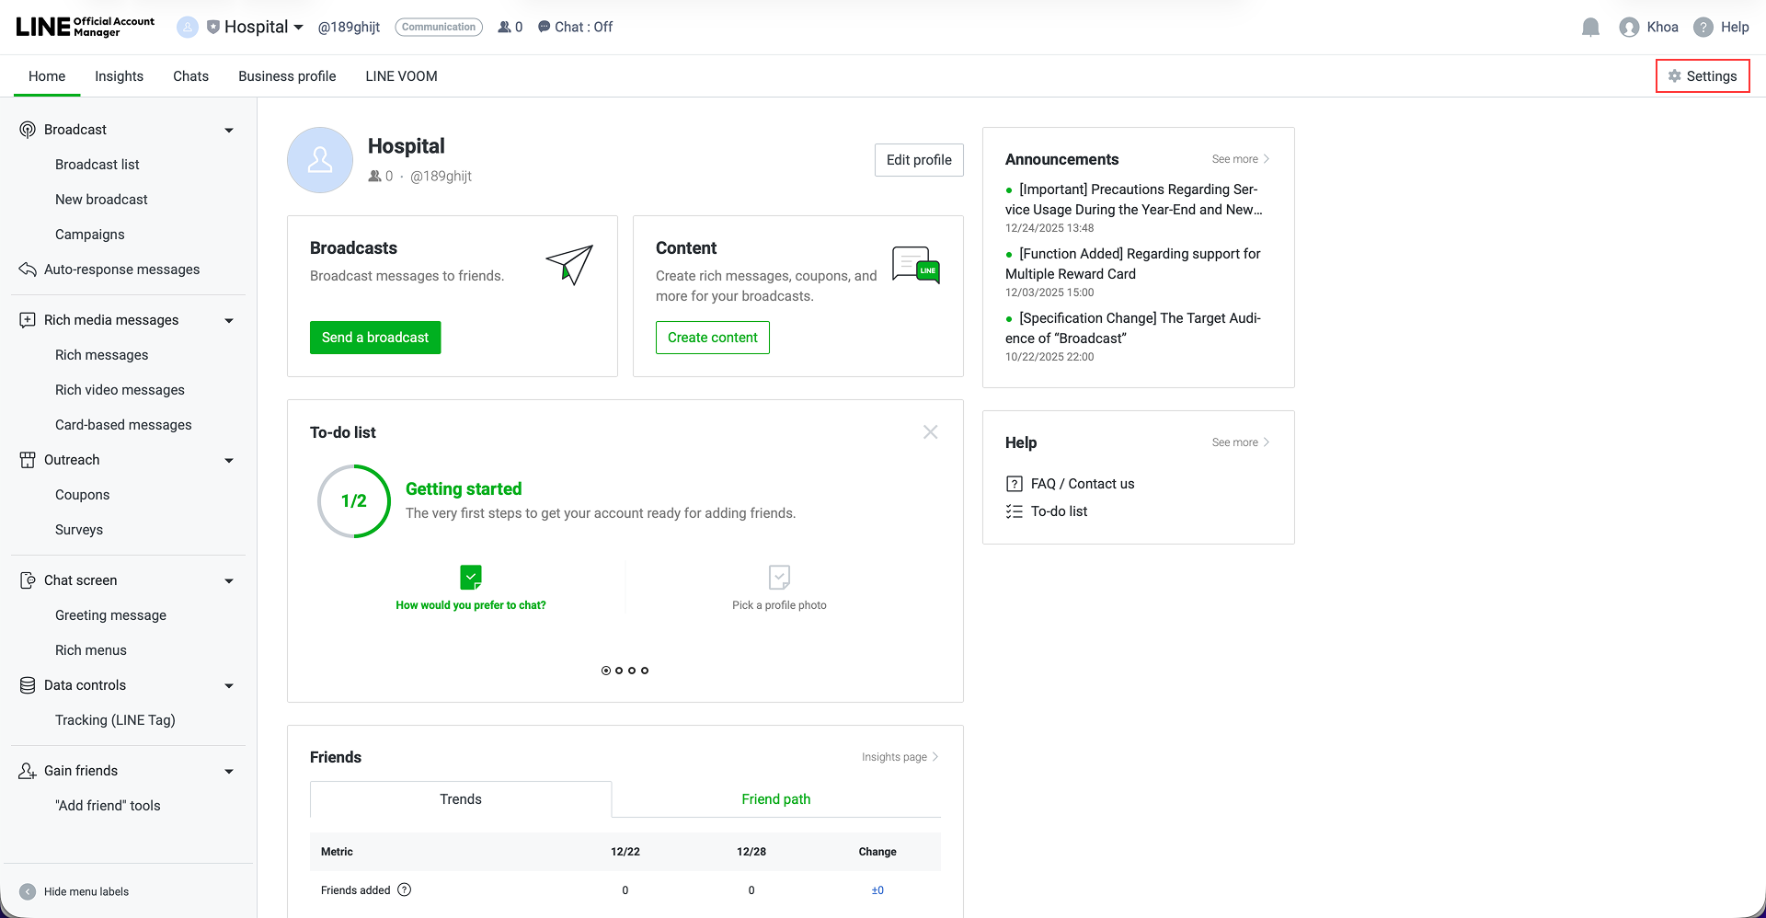Switch to the Insights tab
1766x918 pixels.
[x=119, y=75]
